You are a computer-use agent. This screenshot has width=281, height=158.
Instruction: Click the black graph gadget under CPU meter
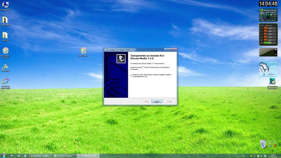click(x=268, y=52)
